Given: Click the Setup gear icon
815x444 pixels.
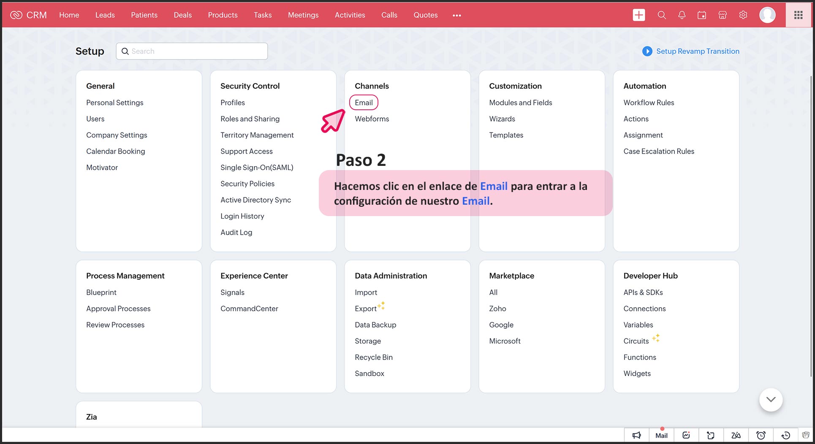Looking at the screenshot, I should pyautogui.click(x=743, y=15).
